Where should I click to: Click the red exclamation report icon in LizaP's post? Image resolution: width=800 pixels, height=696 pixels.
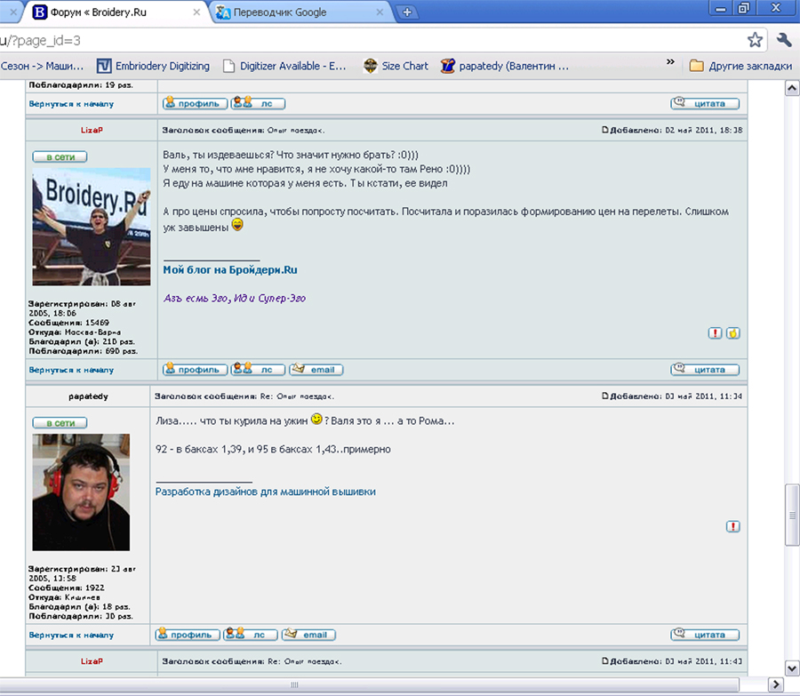[716, 333]
